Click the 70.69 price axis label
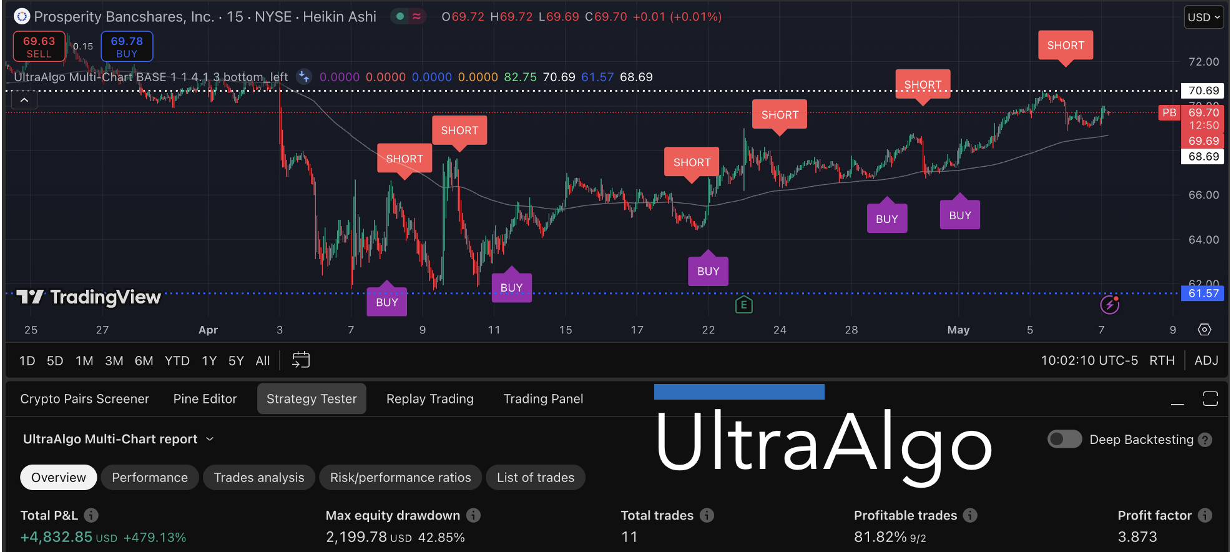Viewport: 1231px width, 552px height. tap(1203, 91)
